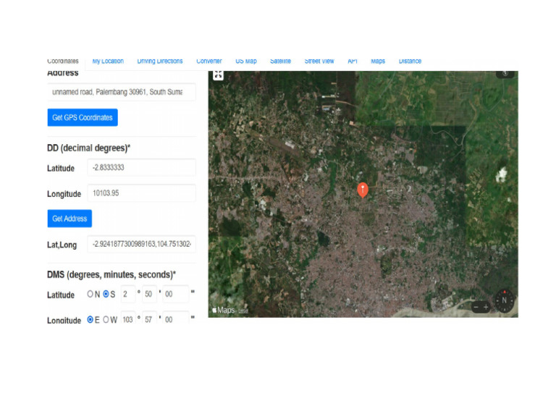Select the N latitude radio button
The width and height of the screenshot is (556, 393).
pos(90,294)
